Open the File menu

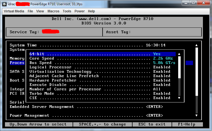[30, 11]
